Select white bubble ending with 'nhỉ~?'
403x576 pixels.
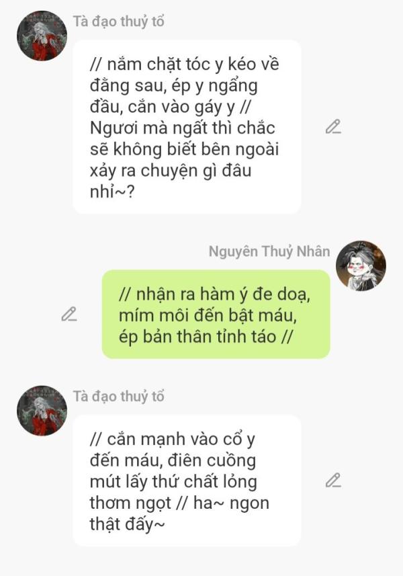pos(187,127)
